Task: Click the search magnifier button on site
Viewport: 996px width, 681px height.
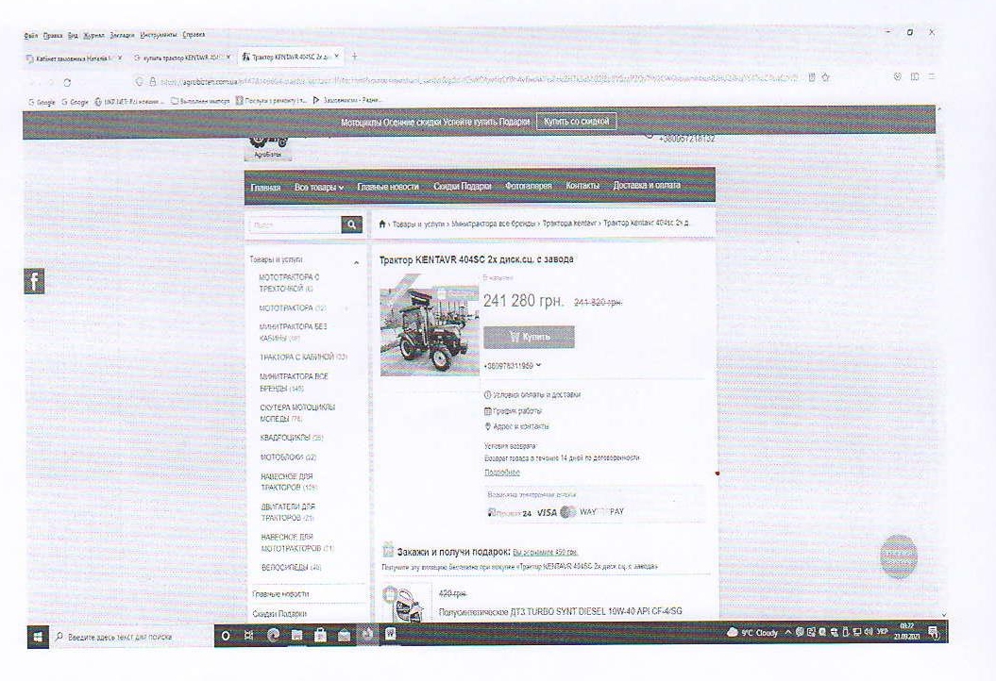Action: coord(351,224)
